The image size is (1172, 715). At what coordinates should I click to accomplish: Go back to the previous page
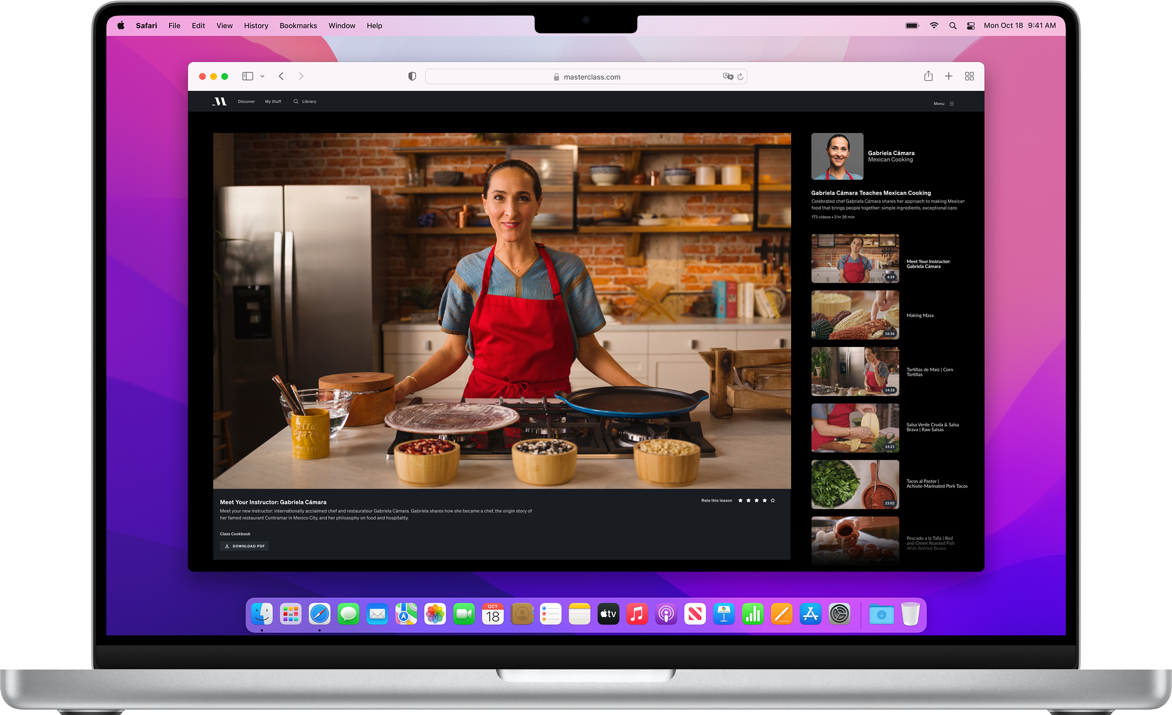click(x=281, y=76)
